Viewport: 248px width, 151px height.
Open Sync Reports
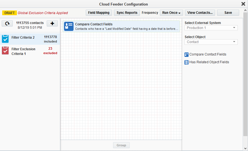[x=127, y=13]
